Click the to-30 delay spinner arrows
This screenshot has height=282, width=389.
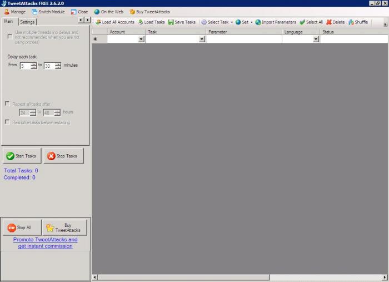tap(58, 66)
